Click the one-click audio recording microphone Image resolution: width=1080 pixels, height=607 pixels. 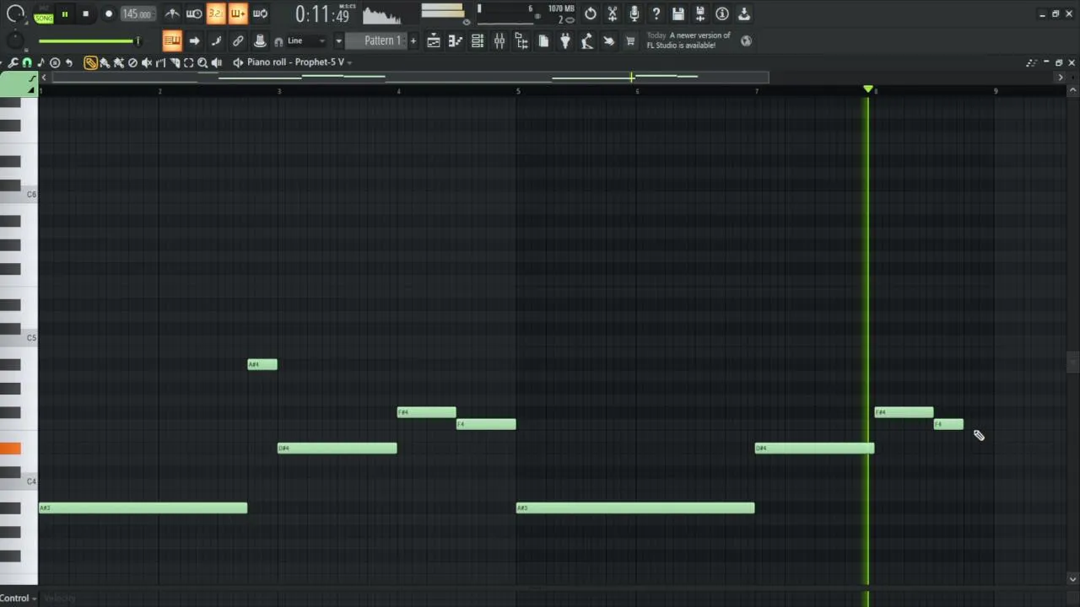tap(634, 13)
